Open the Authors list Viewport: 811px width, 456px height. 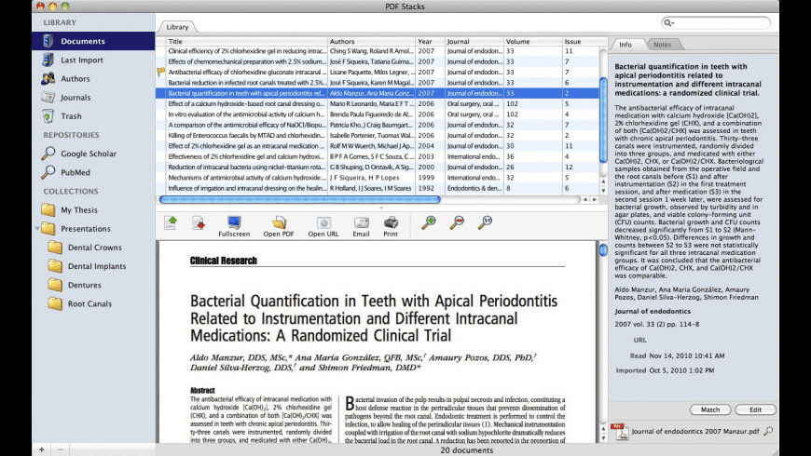click(75, 78)
